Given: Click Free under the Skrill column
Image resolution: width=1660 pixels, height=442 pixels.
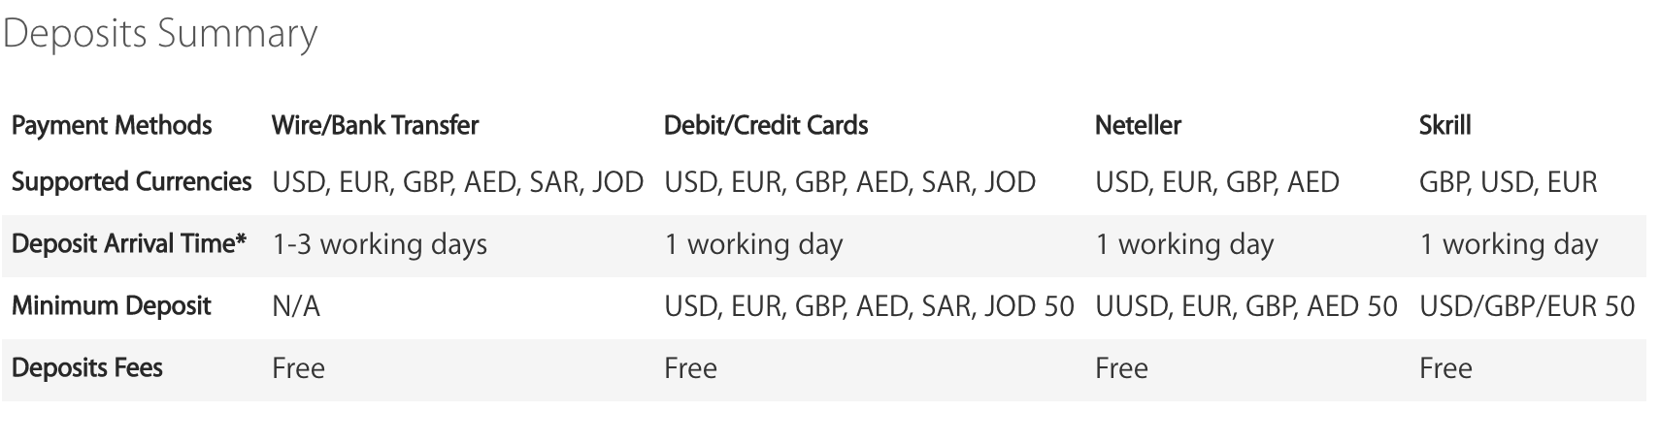Looking at the screenshot, I should 1445,368.
